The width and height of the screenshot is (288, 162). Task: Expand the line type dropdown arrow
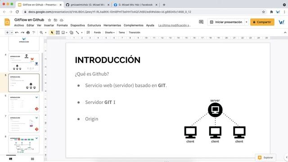point(82,32)
